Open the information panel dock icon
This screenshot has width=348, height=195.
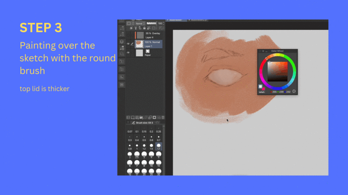(x=122, y=77)
